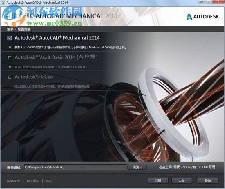Click the AutoCAD title bar app icon
Image resolution: width=225 pixels, height=189 pixels.
tap(3, 2)
